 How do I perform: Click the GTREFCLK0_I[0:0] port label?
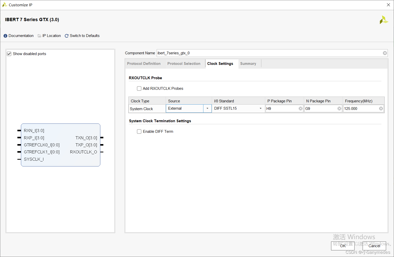(x=42, y=145)
